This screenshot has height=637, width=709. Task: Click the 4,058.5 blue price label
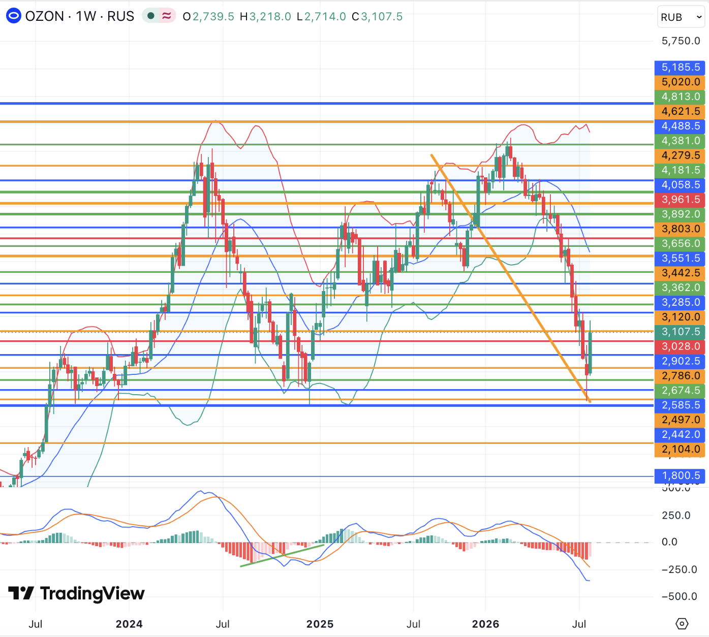[681, 185]
